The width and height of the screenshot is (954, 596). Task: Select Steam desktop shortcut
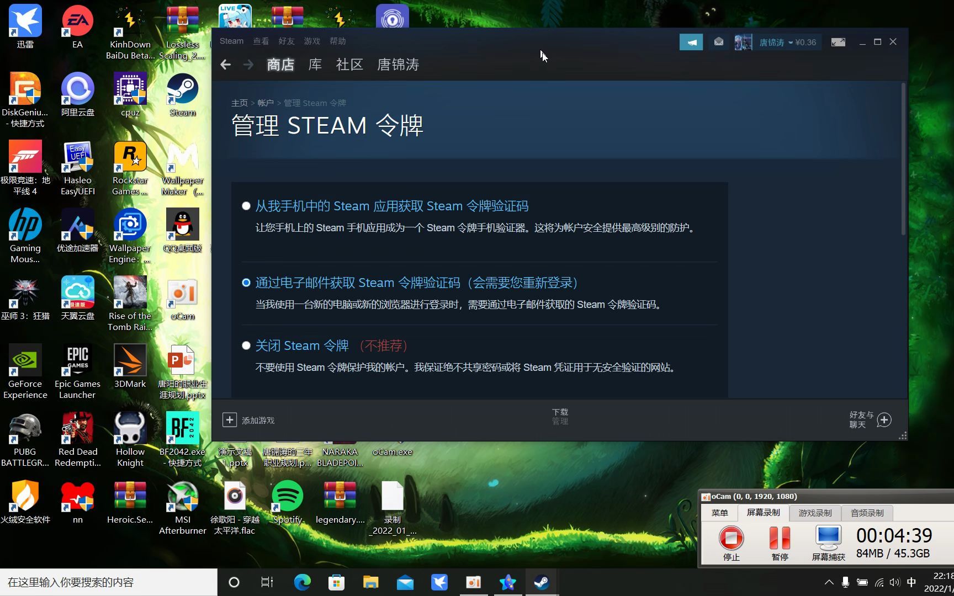pyautogui.click(x=183, y=94)
